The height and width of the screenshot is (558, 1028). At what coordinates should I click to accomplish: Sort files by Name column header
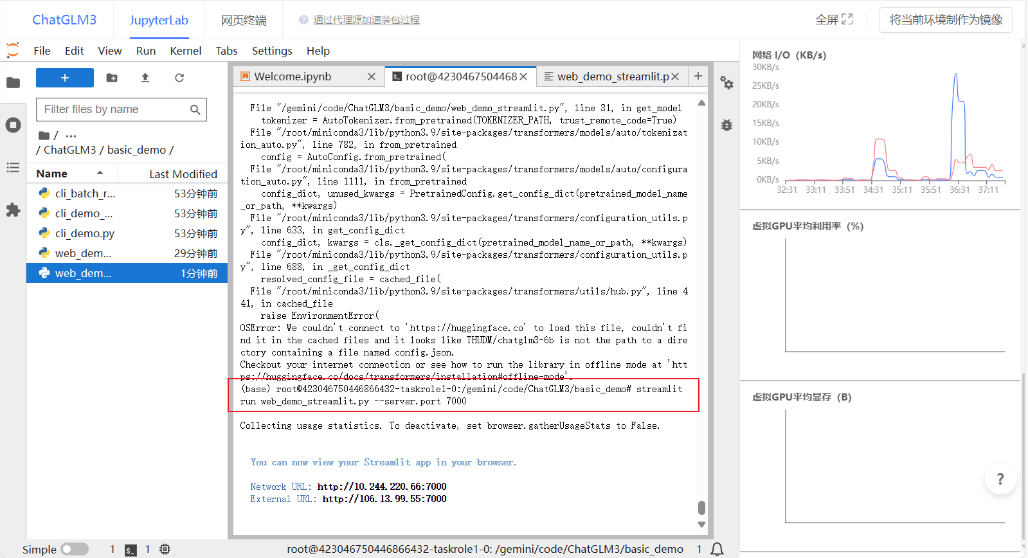52,174
